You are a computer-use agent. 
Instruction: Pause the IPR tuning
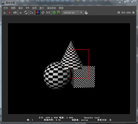[119, 13]
